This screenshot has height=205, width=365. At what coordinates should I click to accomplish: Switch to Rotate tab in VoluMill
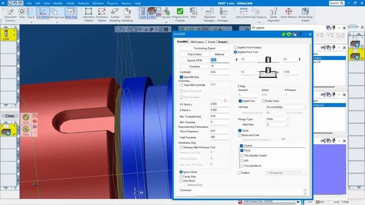[x=222, y=42]
